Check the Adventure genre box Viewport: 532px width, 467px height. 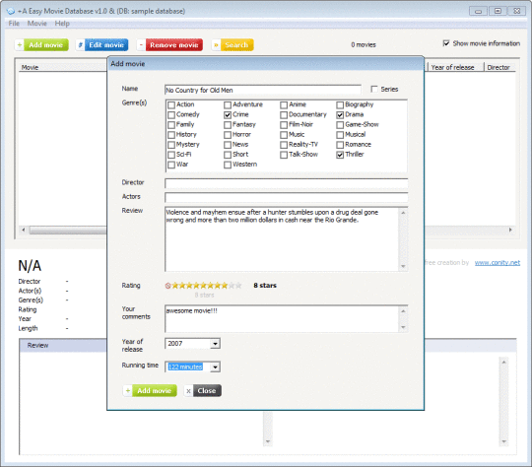click(228, 104)
